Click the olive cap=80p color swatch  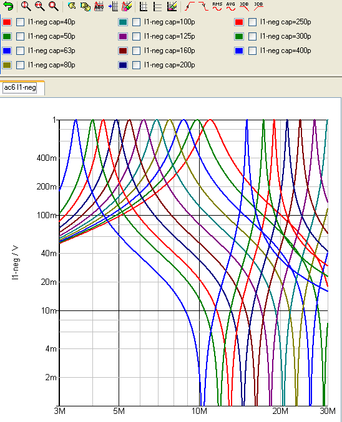click(7, 65)
